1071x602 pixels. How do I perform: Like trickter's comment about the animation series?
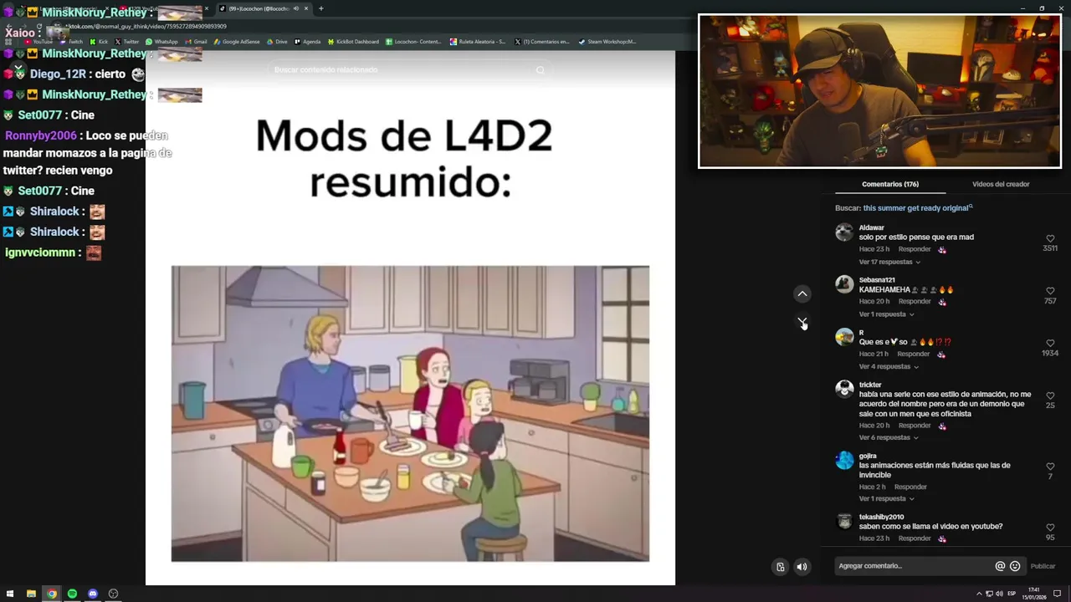pos(1050,395)
